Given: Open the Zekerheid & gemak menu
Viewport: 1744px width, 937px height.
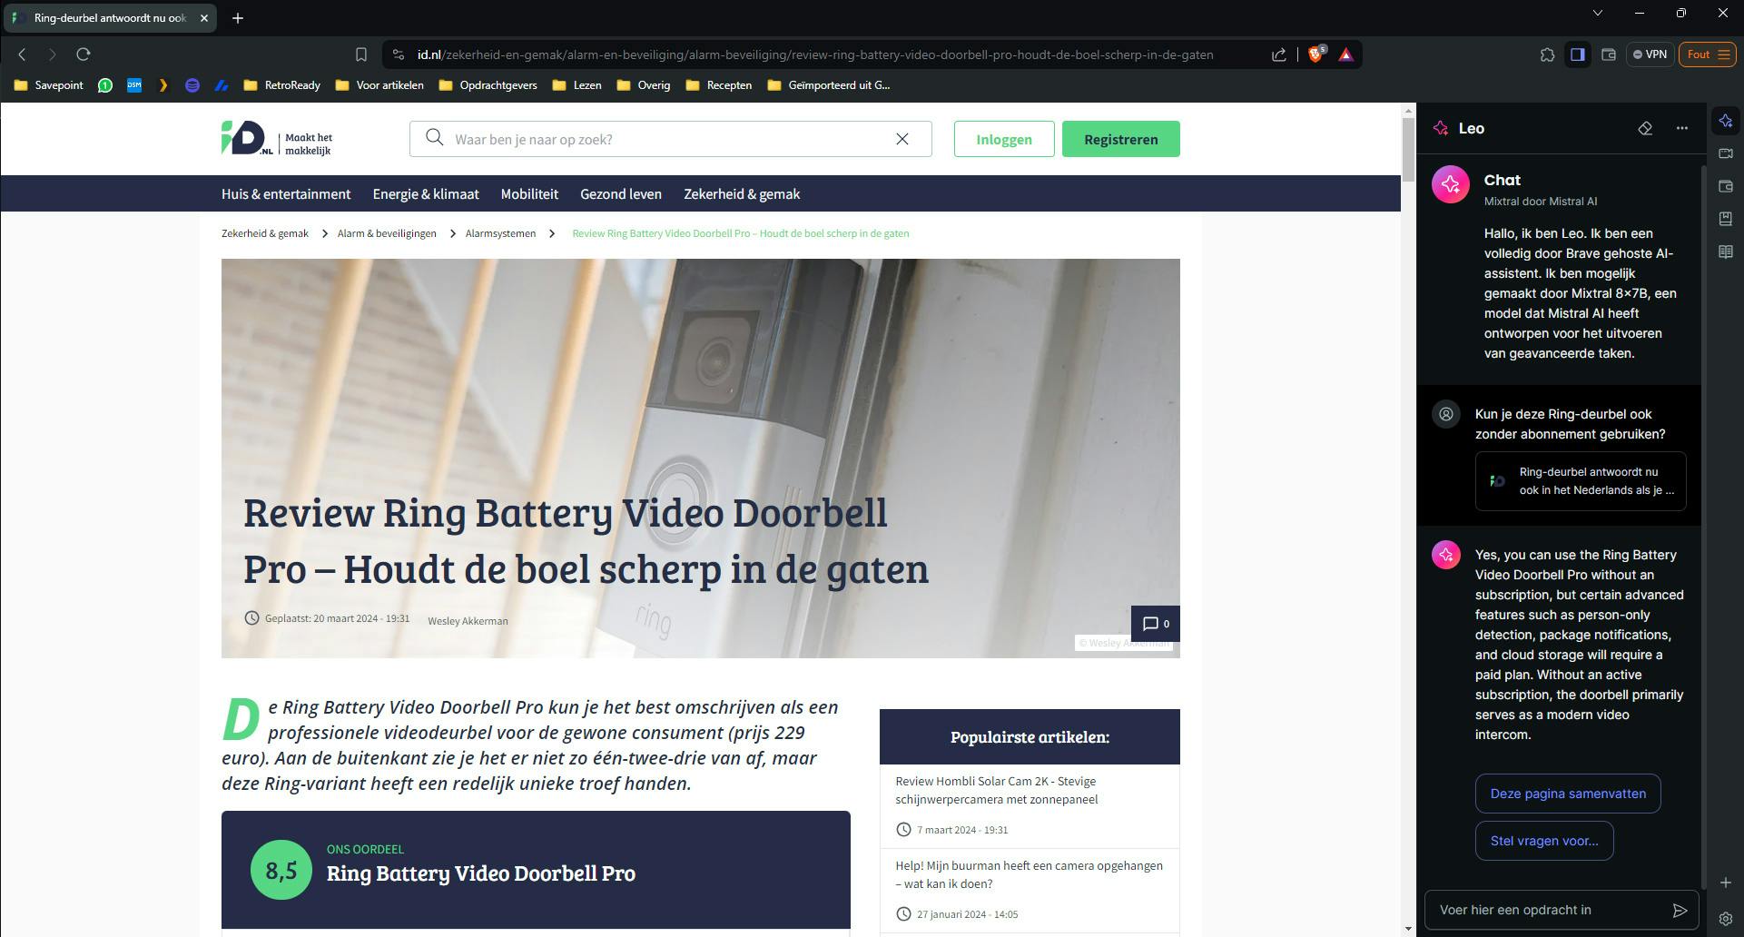Looking at the screenshot, I should [742, 194].
